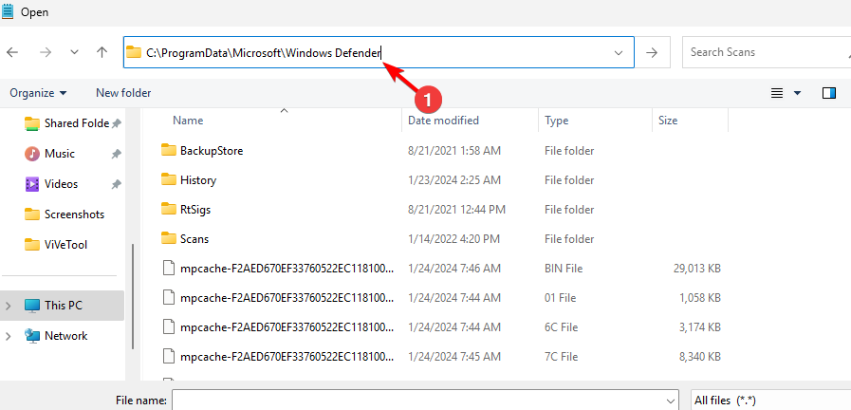Click the 1/23/2024 2:25 AM date cell
851x410 pixels.
coord(454,179)
